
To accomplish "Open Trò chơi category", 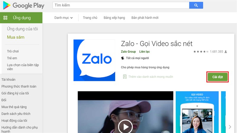I will pyautogui.click(x=13, y=51).
